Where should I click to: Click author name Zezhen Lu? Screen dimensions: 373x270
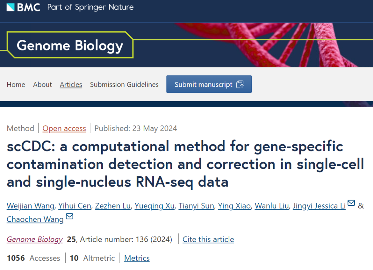(x=113, y=206)
